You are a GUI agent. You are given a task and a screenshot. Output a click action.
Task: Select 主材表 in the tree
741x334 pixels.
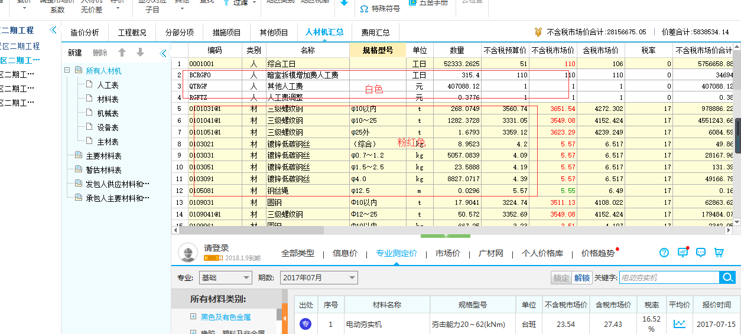coord(108,142)
